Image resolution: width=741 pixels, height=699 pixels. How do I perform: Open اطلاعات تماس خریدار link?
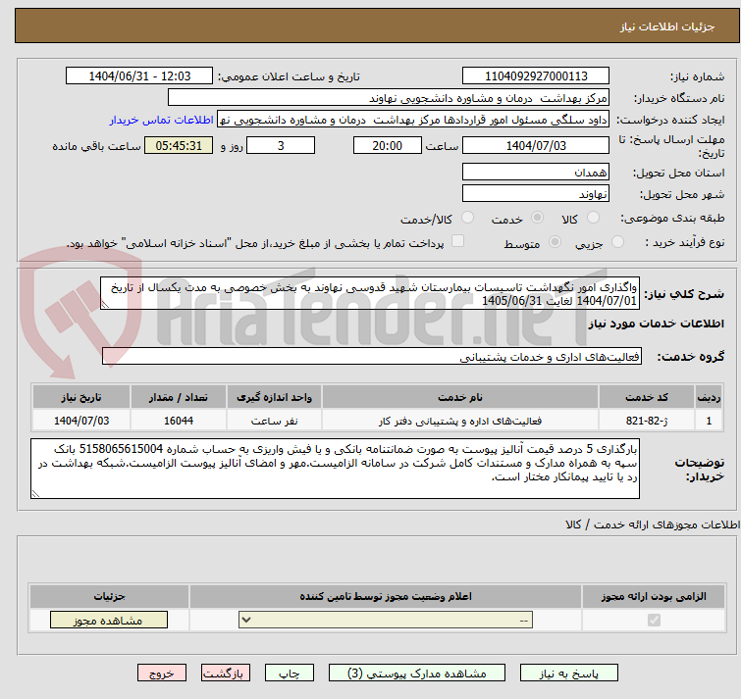point(162,120)
